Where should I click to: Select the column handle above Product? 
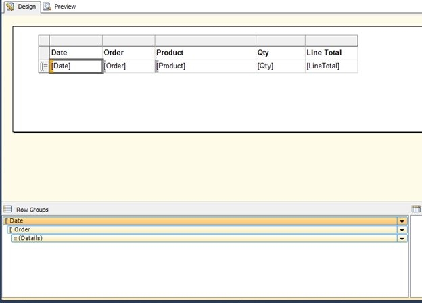tap(205, 40)
